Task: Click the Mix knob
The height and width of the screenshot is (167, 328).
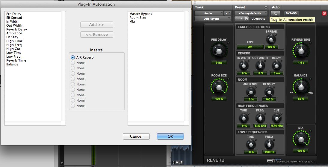Action: click(x=301, y=139)
